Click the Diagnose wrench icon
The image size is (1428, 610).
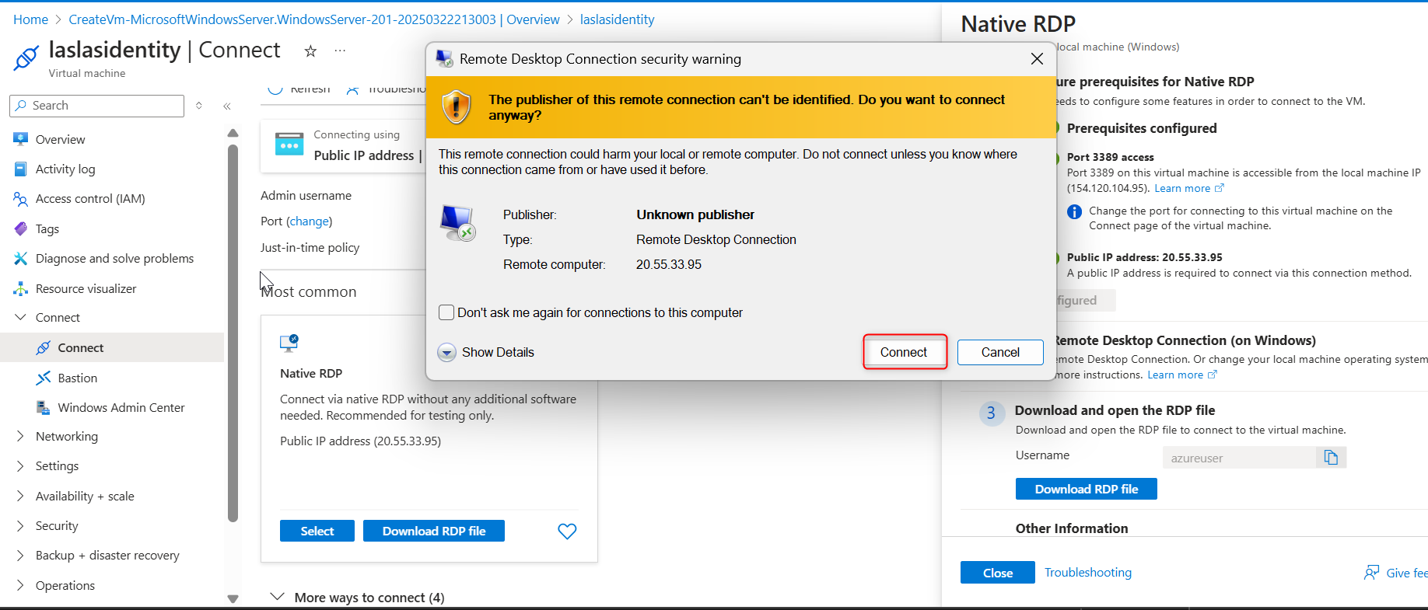point(21,258)
